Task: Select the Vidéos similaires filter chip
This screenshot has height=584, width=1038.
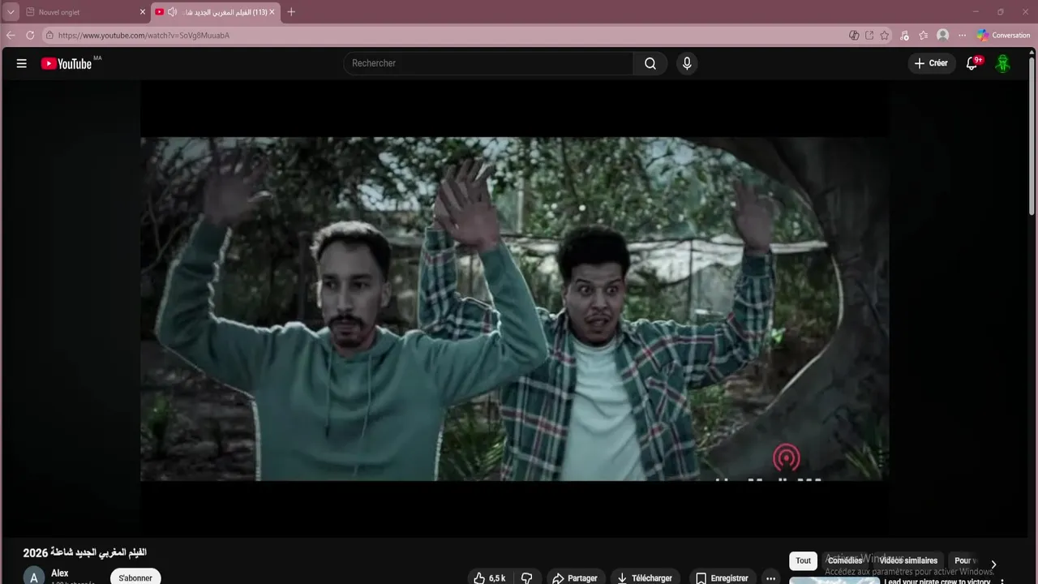Action: (908, 560)
